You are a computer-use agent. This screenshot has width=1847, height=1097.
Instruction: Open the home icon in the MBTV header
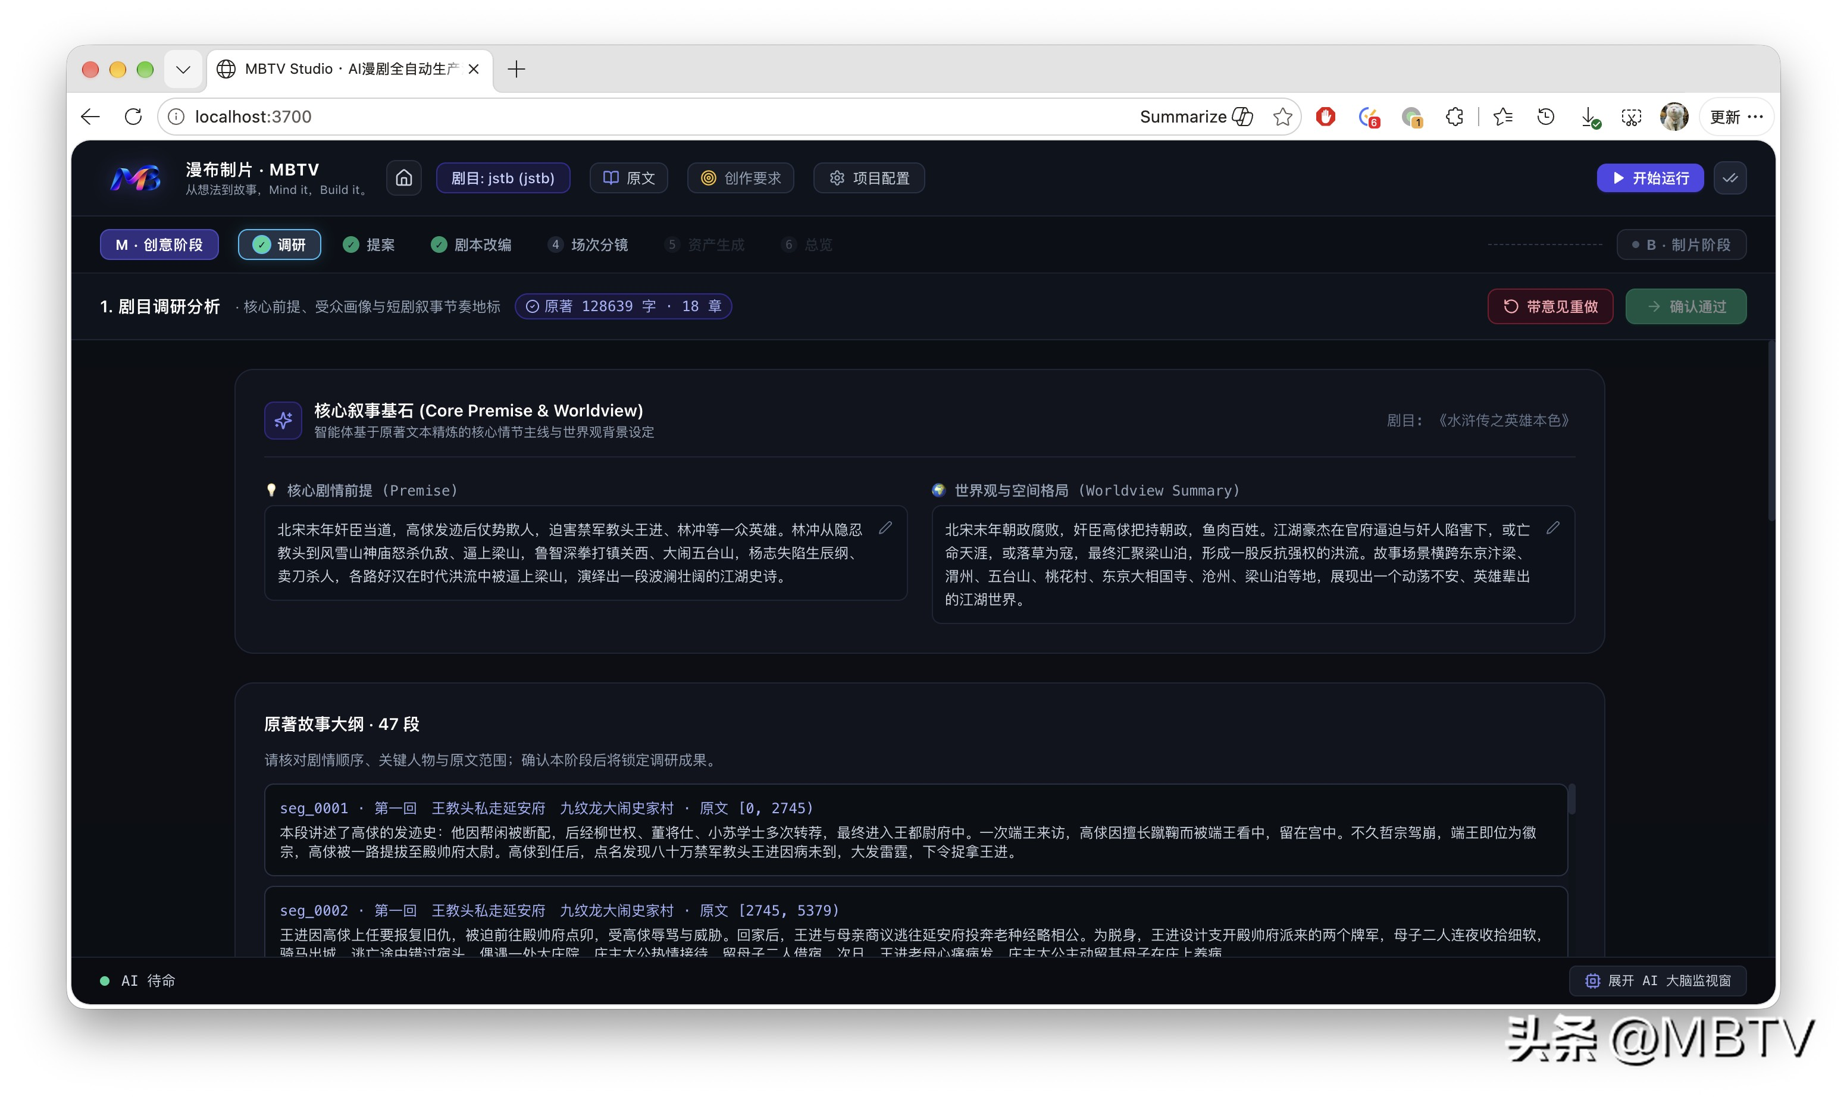403,178
